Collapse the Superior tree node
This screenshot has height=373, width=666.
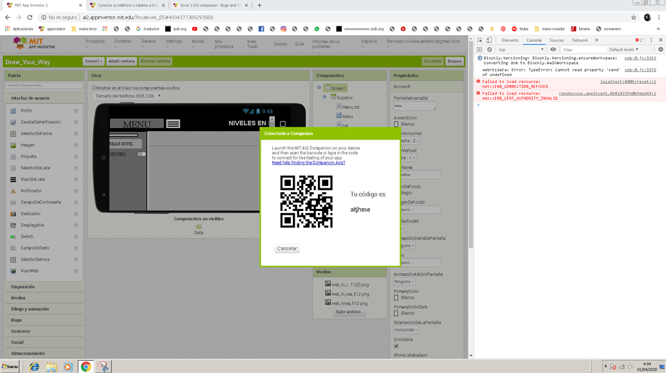click(x=324, y=96)
